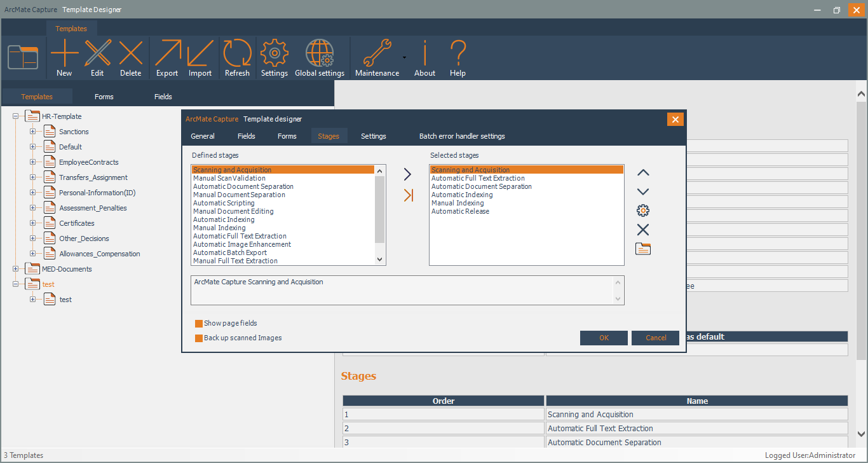Open Global settings from the toolbar
The width and height of the screenshot is (868, 463).
(x=320, y=54)
